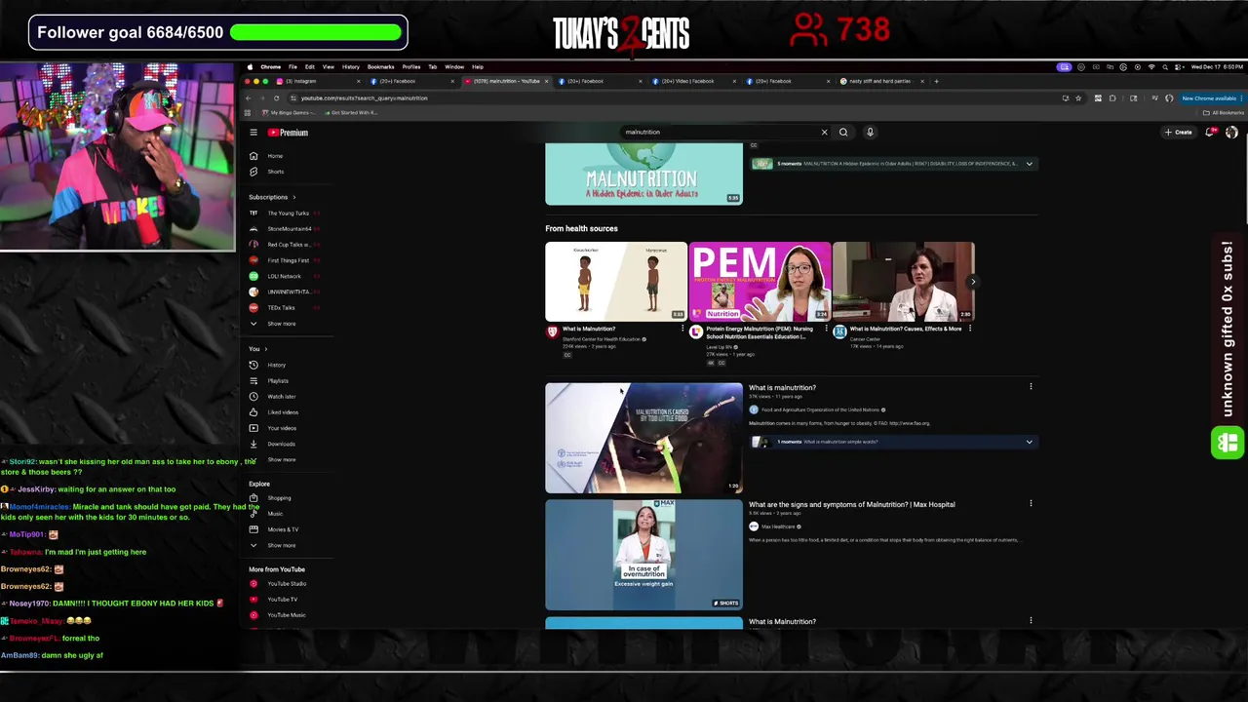Expand the You header chevron
The image size is (1248, 702).
(265, 349)
